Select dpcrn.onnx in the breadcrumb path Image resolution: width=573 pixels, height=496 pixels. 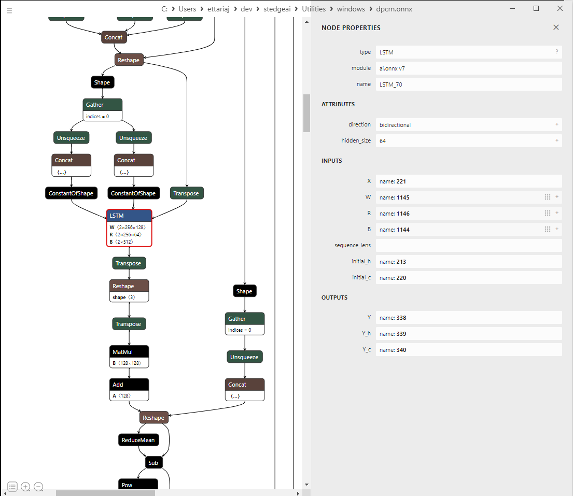395,9
